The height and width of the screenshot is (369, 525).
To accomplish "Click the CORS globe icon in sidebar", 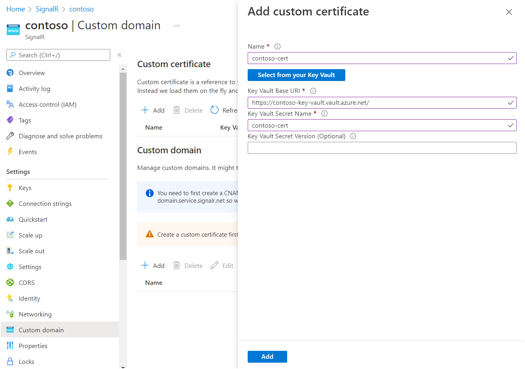I will click(x=11, y=282).
